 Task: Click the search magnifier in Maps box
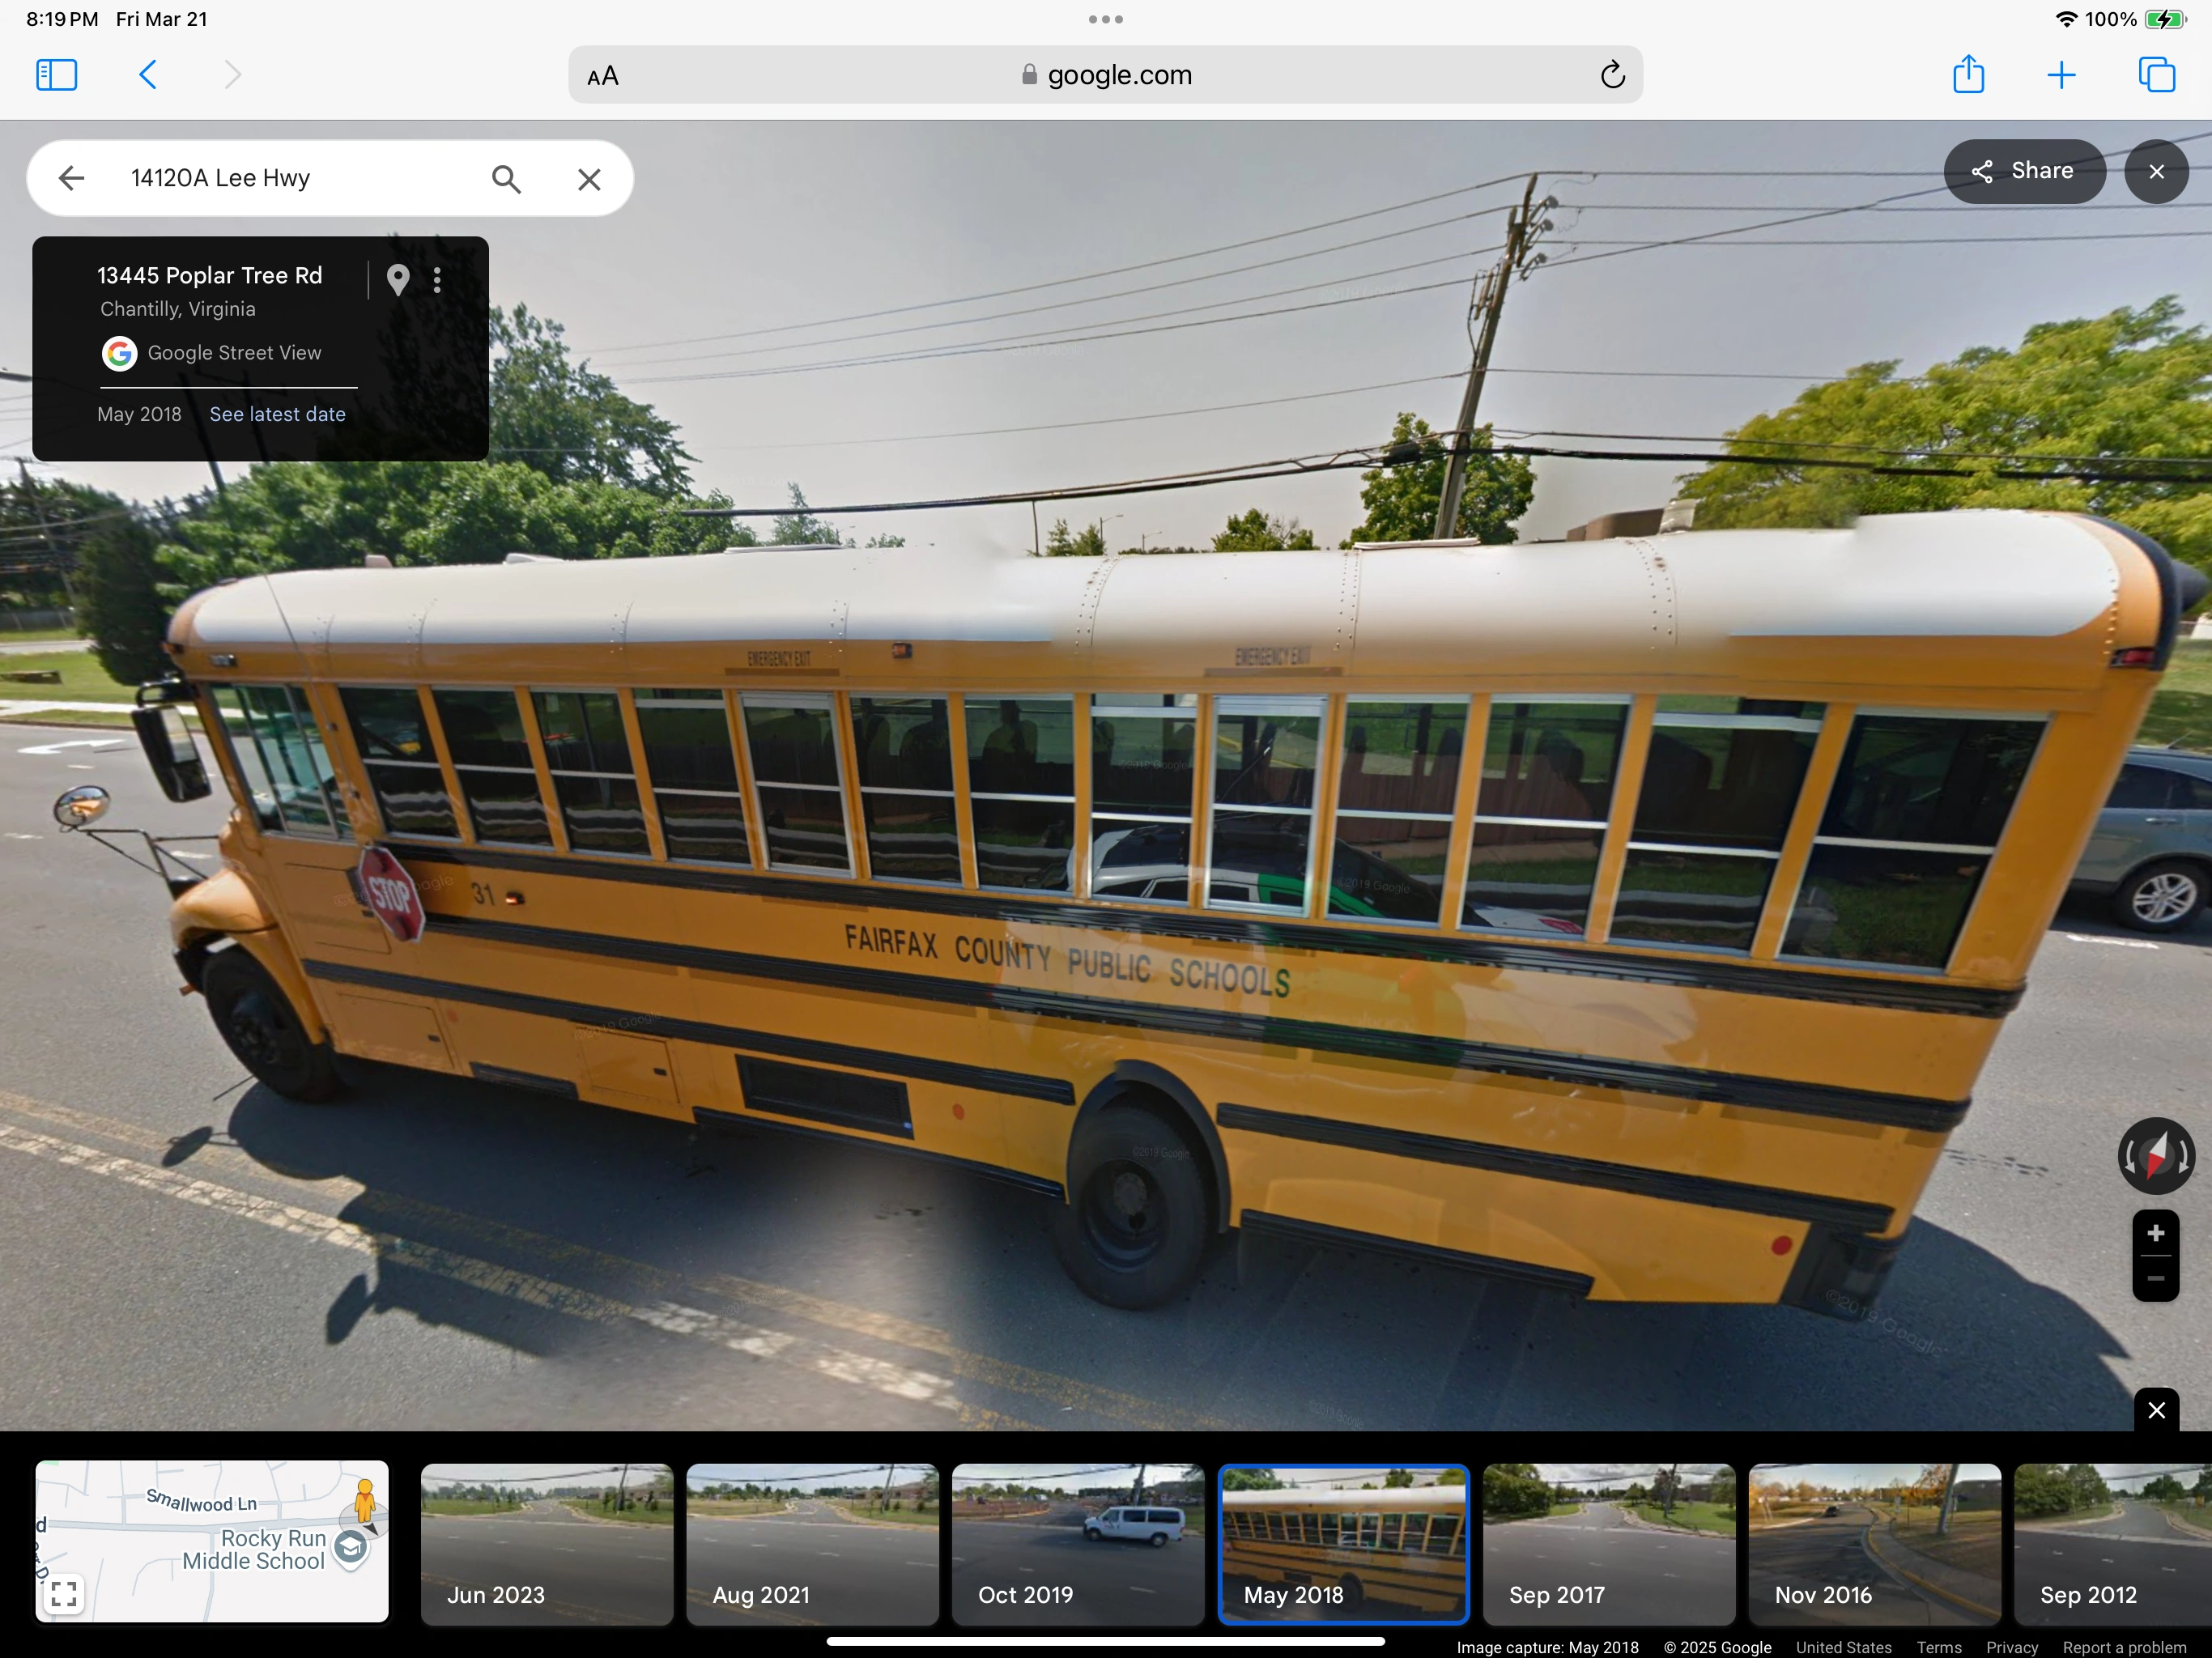click(506, 179)
